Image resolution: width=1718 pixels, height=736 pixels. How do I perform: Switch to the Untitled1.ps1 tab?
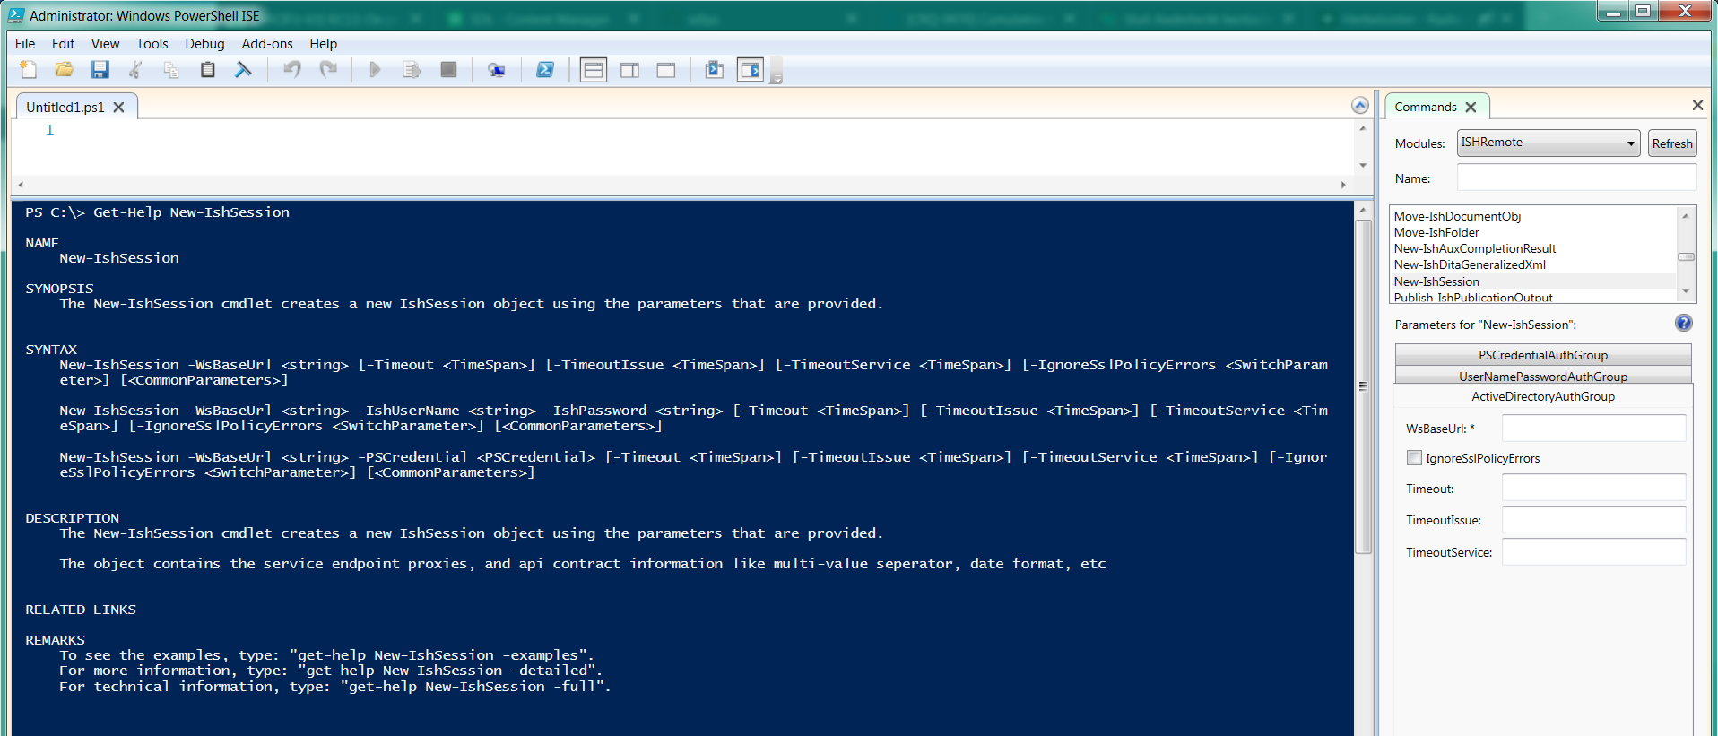pos(65,108)
